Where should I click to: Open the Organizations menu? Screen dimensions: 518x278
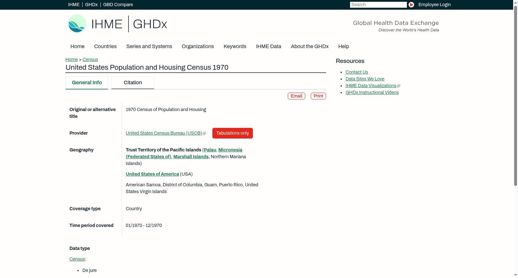coord(198,46)
